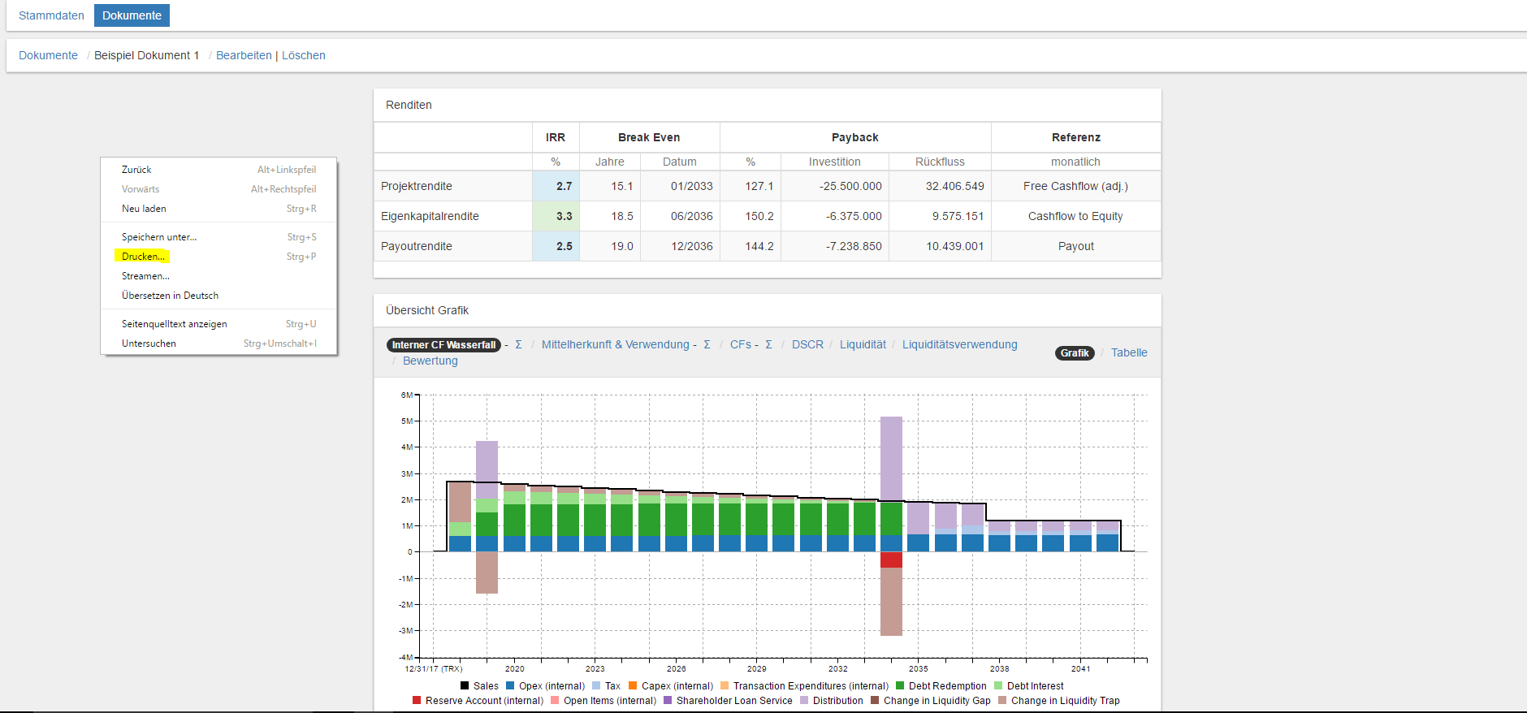This screenshot has width=1527, height=713.
Task: Click the Capex (internal) legend color square
Action: [x=633, y=685]
